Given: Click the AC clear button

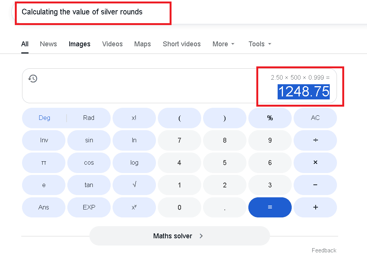Looking at the screenshot, I should click(315, 118).
